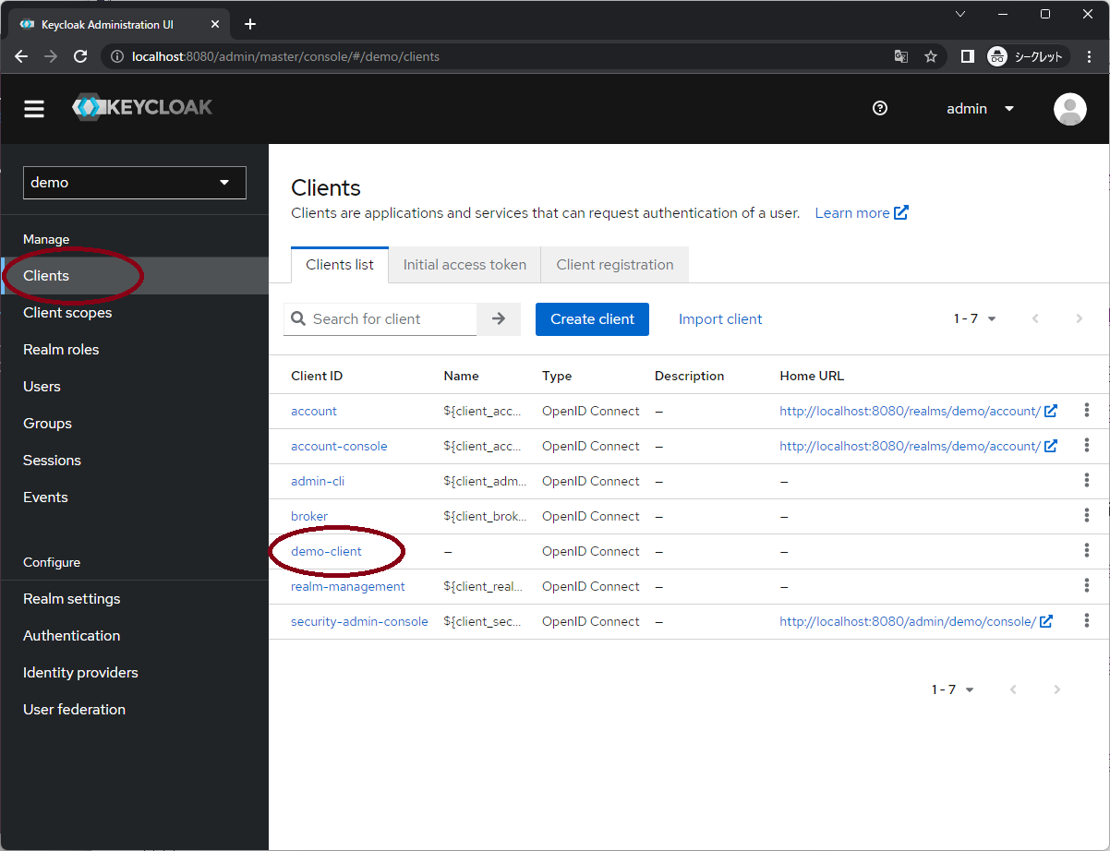The image size is (1110, 851).
Task: Open Home URL of account-console row
Action: tap(918, 446)
